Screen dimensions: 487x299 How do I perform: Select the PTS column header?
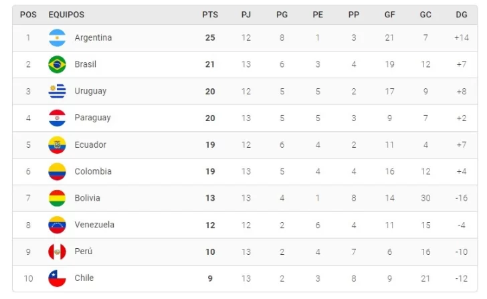pos(210,15)
